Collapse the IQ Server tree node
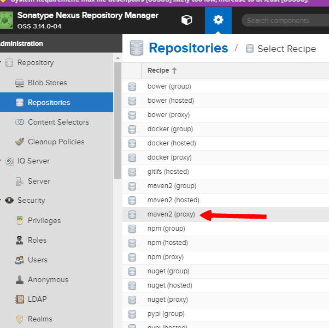 tap(1, 161)
